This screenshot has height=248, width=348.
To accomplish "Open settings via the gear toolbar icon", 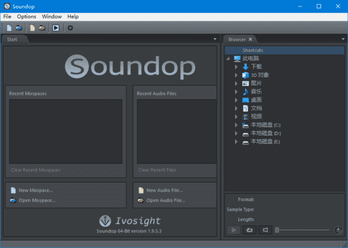I will tap(70, 28).
